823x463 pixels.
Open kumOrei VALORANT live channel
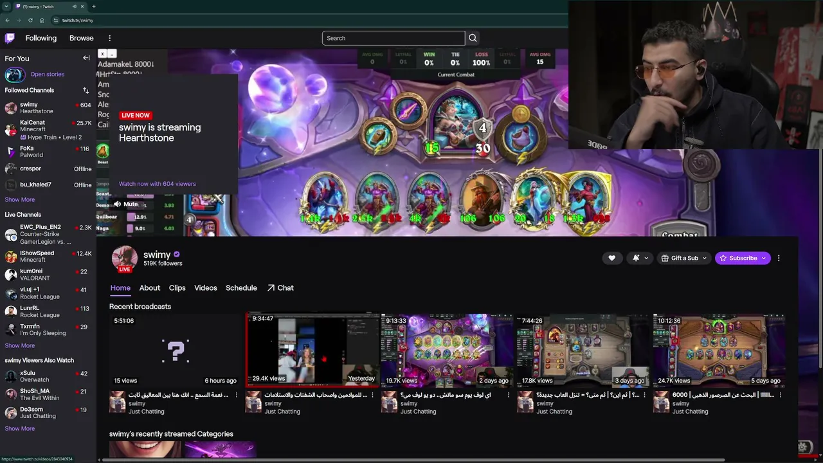tap(48, 275)
